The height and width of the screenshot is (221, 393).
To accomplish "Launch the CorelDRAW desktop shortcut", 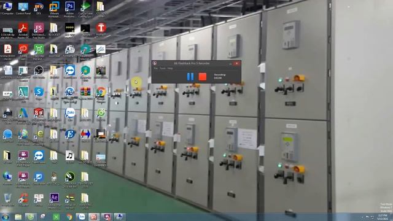I will 69,179.
